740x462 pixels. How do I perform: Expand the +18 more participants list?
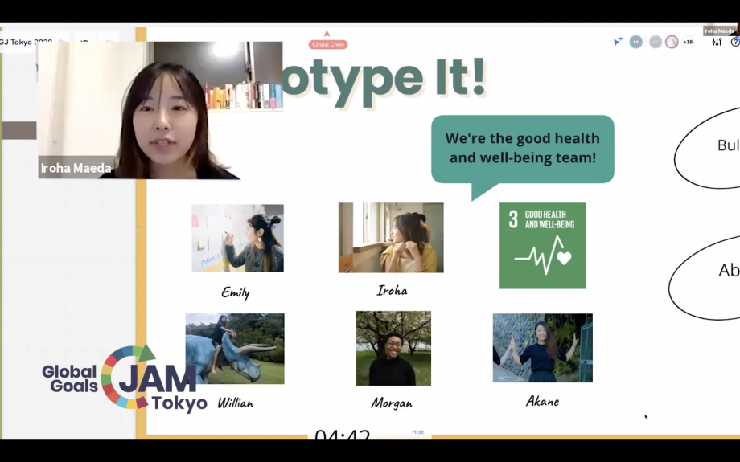point(688,42)
